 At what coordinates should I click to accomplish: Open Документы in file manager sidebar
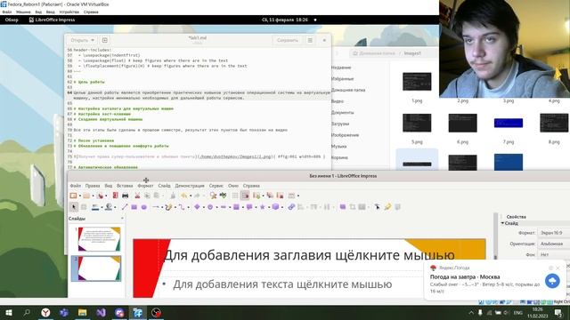point(342,113)
